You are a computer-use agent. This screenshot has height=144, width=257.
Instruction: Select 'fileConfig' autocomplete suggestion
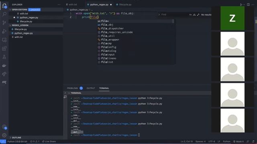(136, 47)
